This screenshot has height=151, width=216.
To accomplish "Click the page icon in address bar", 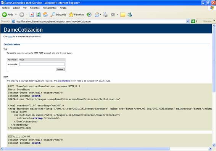I will click(x=13, y=21).
